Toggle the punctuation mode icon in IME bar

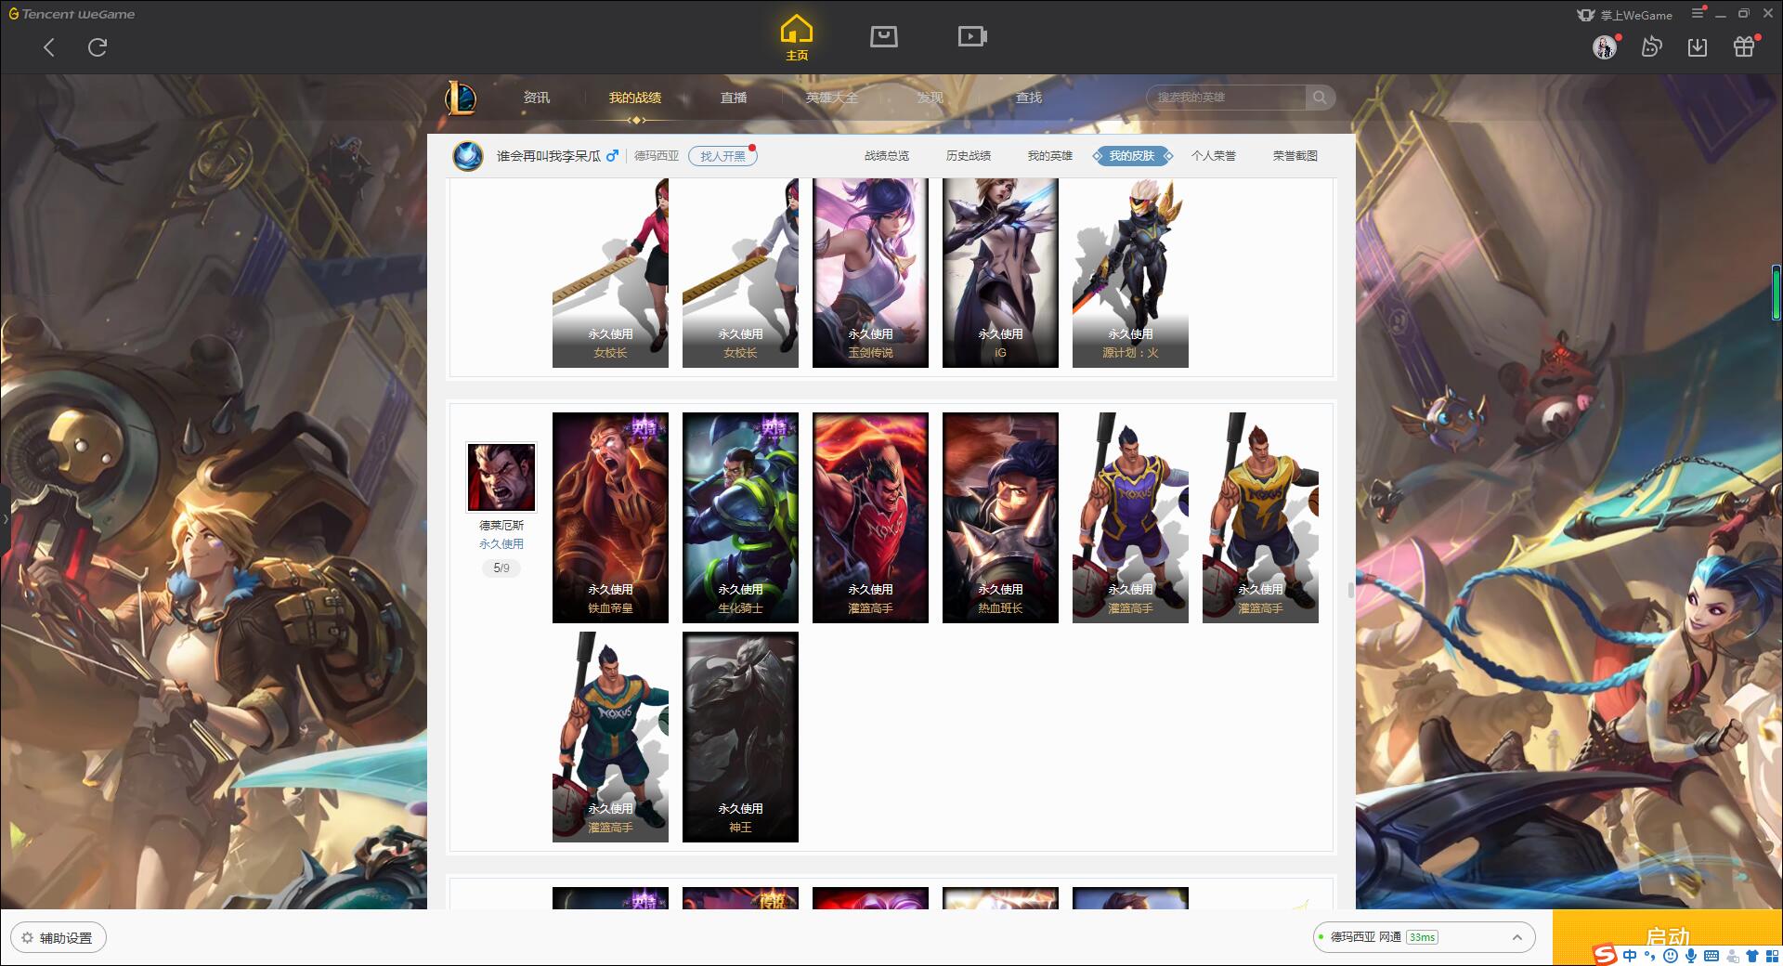click(1650, 955)
